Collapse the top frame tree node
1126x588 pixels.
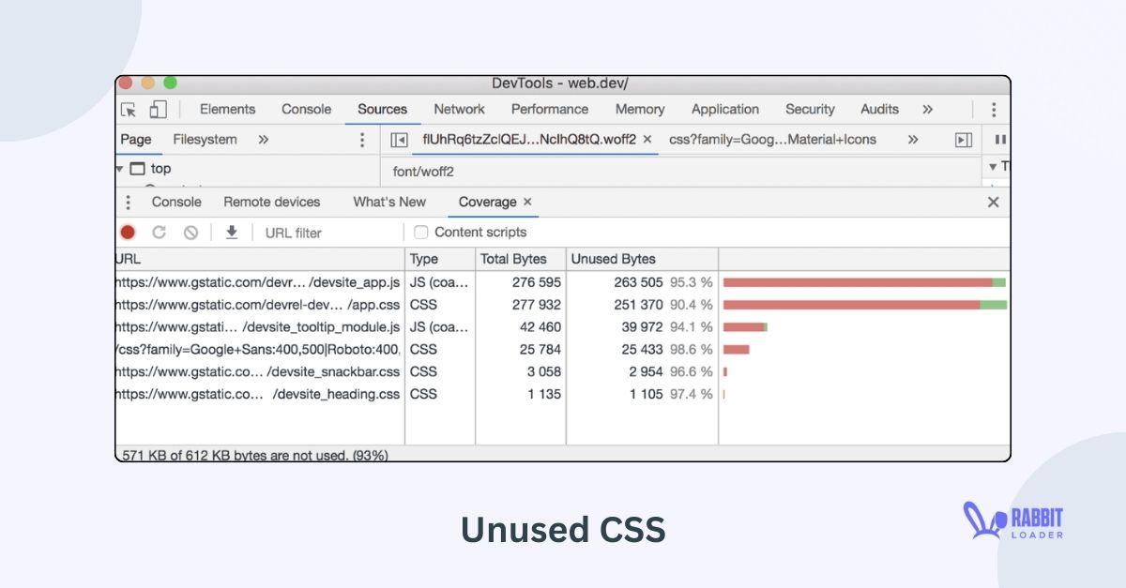click(x=121, y=169)
